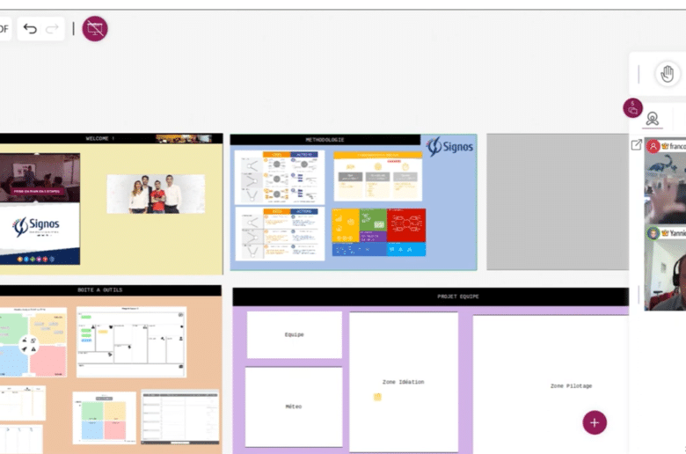Click the undo arrow
The image size is (686, 454).
pyautogui.click(x=30, y=29)
